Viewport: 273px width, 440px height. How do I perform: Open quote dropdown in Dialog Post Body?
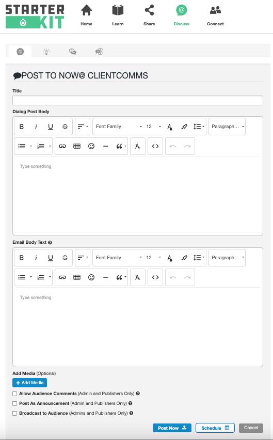(x=121, y=146)
